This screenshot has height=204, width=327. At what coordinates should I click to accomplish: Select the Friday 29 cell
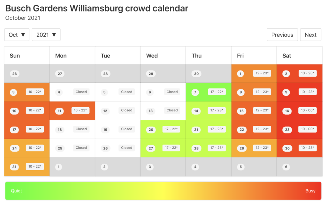pyautogui.click(x=254, y=148)
